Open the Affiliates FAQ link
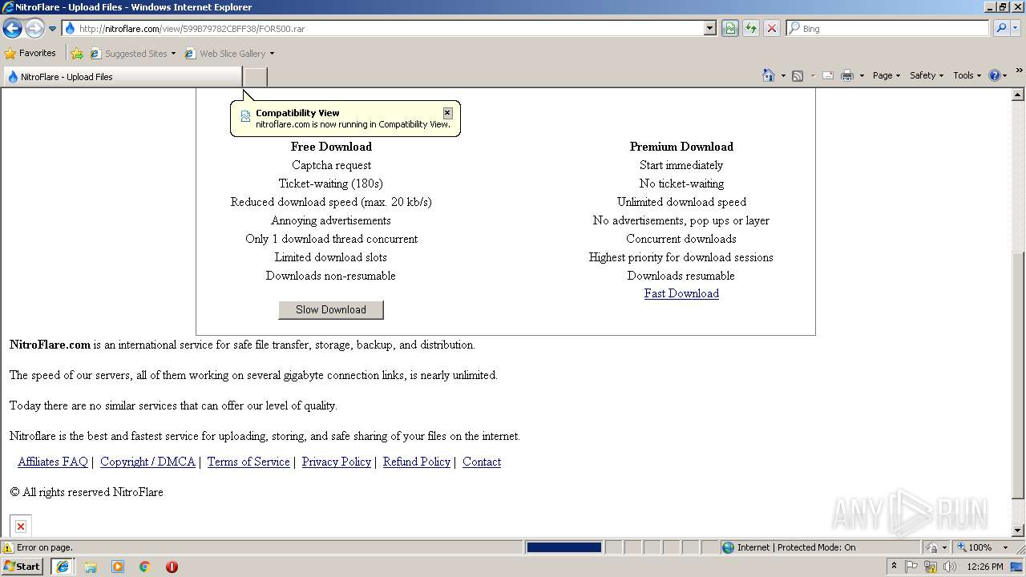Screen dimensions: 1026x577 click(53, 462)
